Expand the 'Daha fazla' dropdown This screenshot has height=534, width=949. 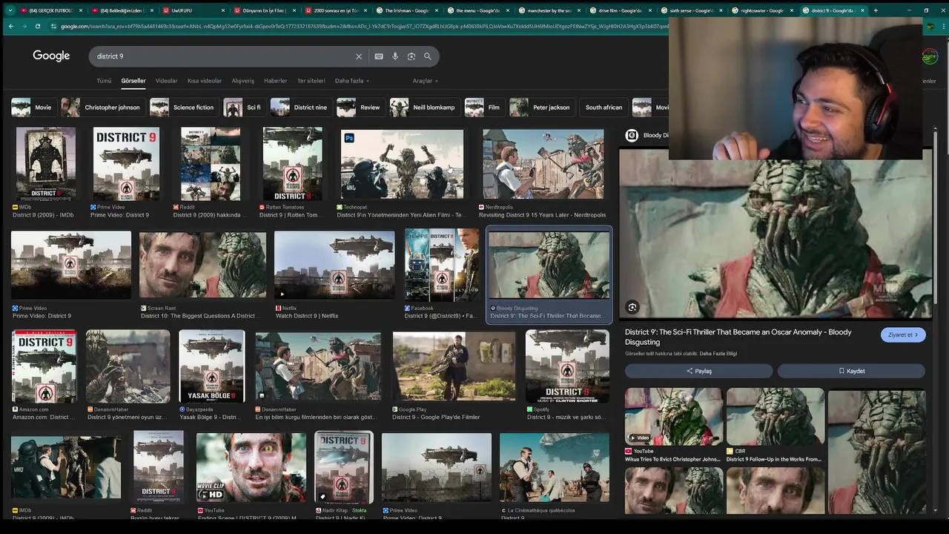(352, 81)
